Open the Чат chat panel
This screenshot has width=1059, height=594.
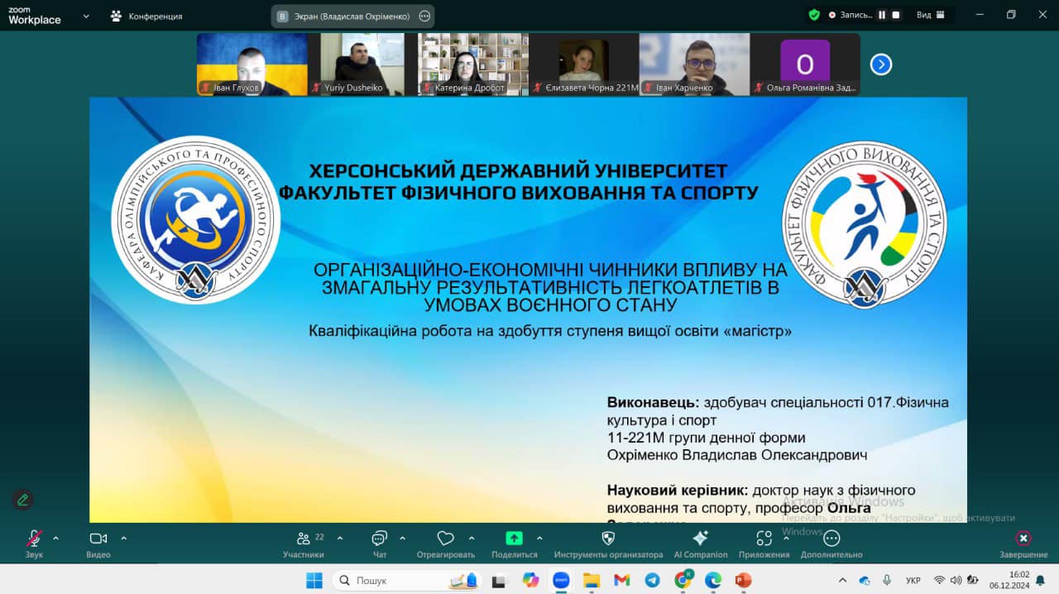click(380, 539)
